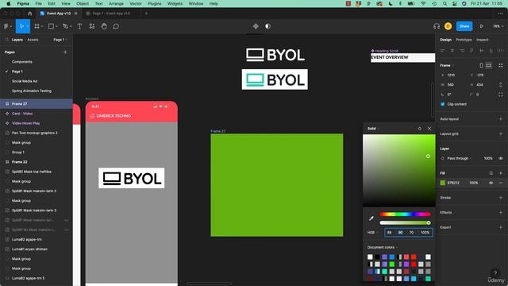This screenshot has width=508, height=286.
Task: Click independent corners icon
Action: [501, 95]
